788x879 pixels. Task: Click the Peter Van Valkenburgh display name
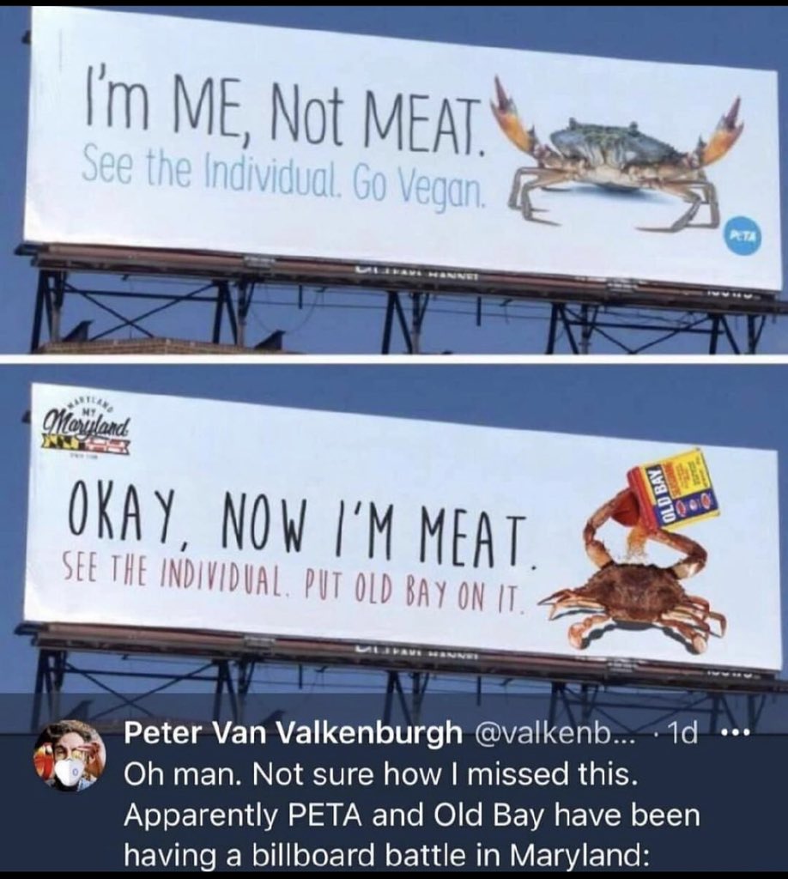(293, 733)
